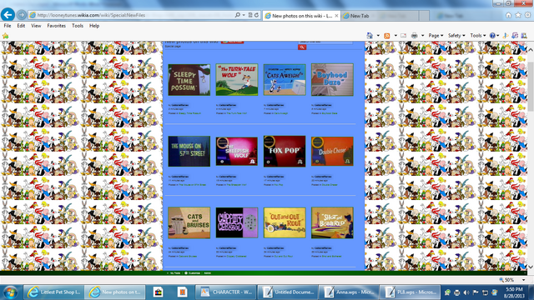Click the Compatibility View icon in address bar
Viewport: 534px width, 300px height.
point(250,15)
